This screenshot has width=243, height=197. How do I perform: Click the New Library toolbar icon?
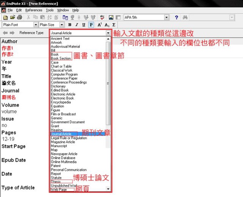(5, 17)
